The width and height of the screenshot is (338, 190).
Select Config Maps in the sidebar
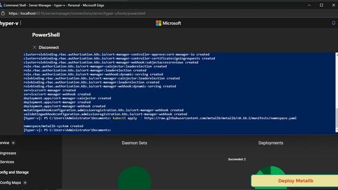pyautogui.click(x=11, y=183)
